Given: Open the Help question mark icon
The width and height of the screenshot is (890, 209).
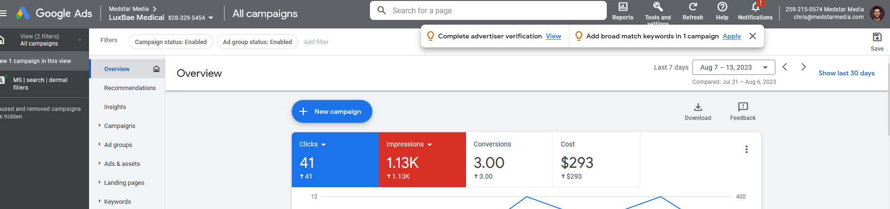Looking at the screenshot, I should pyautogui.click(x=722, y=7).
